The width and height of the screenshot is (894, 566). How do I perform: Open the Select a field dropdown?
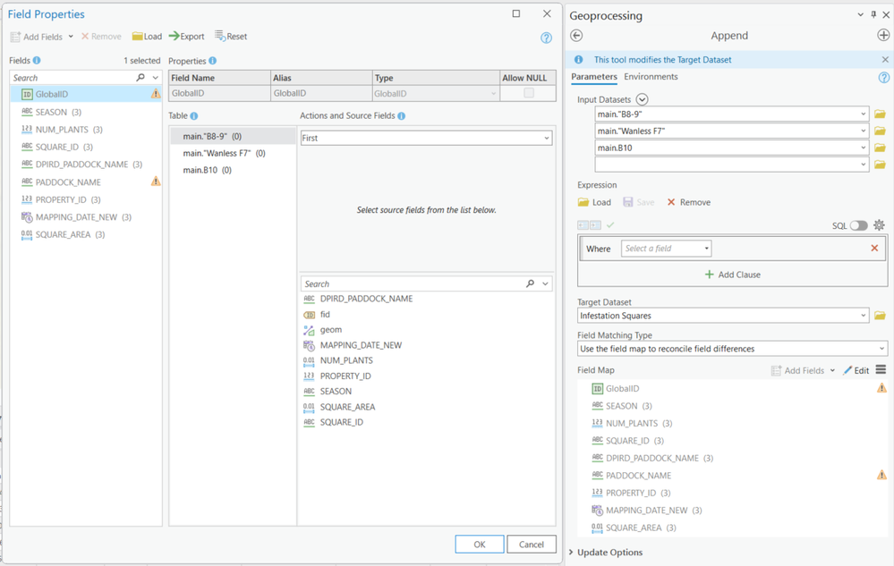click(667, 249)
